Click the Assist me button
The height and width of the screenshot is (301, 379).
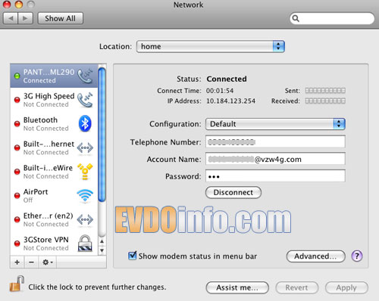click(237, 287)
